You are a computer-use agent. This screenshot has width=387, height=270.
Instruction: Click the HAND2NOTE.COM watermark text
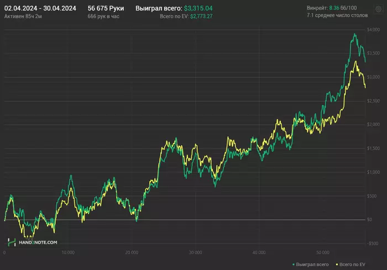(38, 242)
